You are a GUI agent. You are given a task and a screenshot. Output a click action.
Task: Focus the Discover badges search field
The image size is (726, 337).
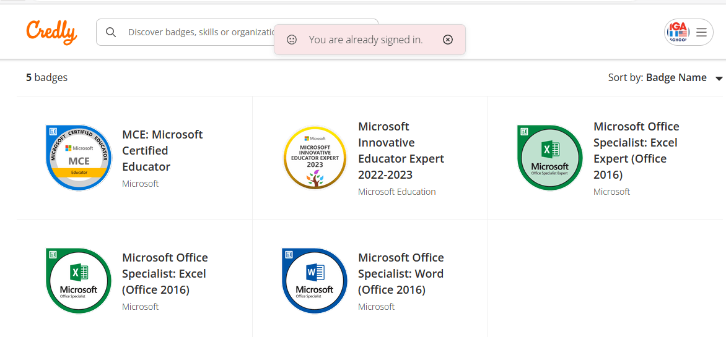click(237, 32)
